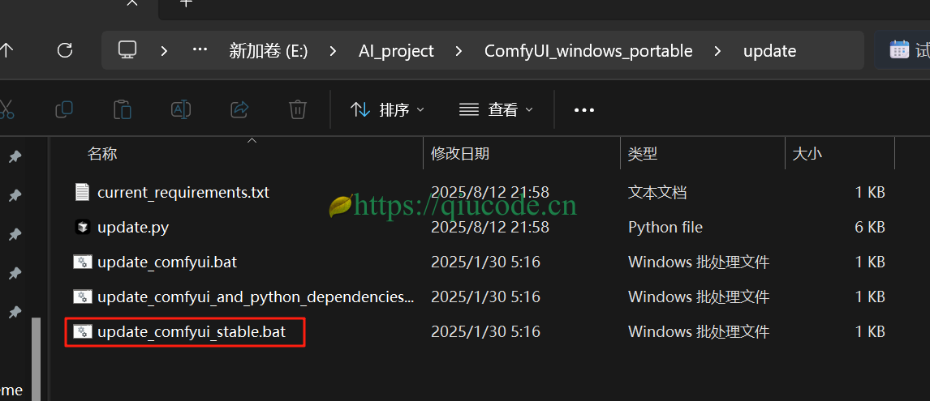Click the copy toolbar icon
The height and width of the screenshot is (401, 930).
pos(63,109)
